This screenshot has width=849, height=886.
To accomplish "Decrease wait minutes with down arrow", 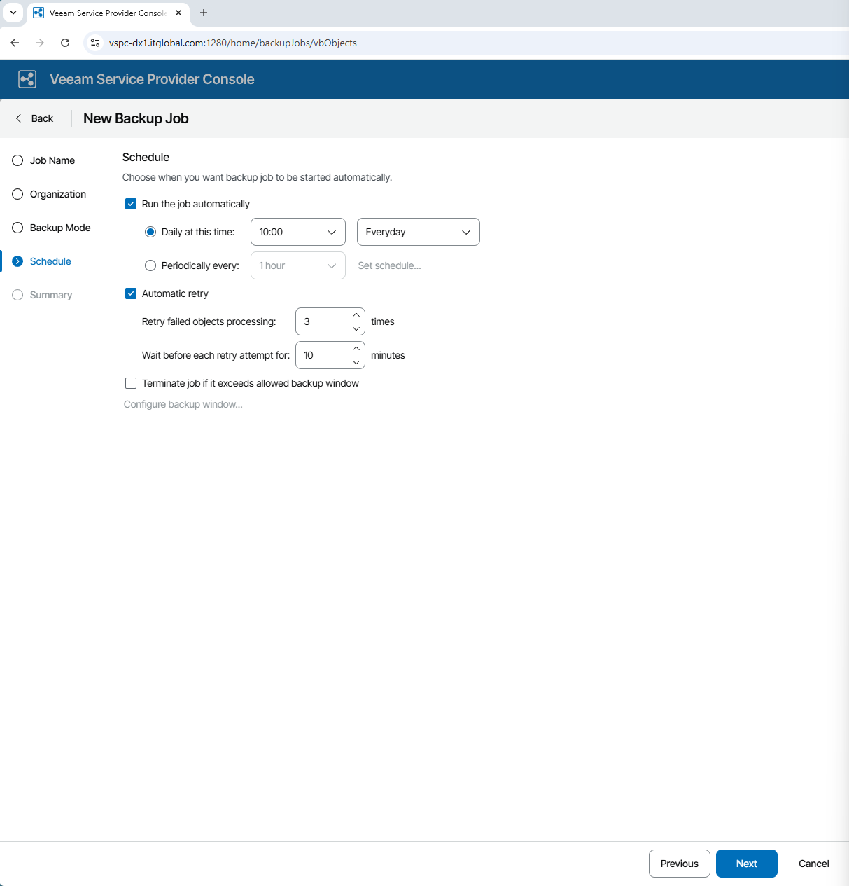I will [x=356, y=362].
